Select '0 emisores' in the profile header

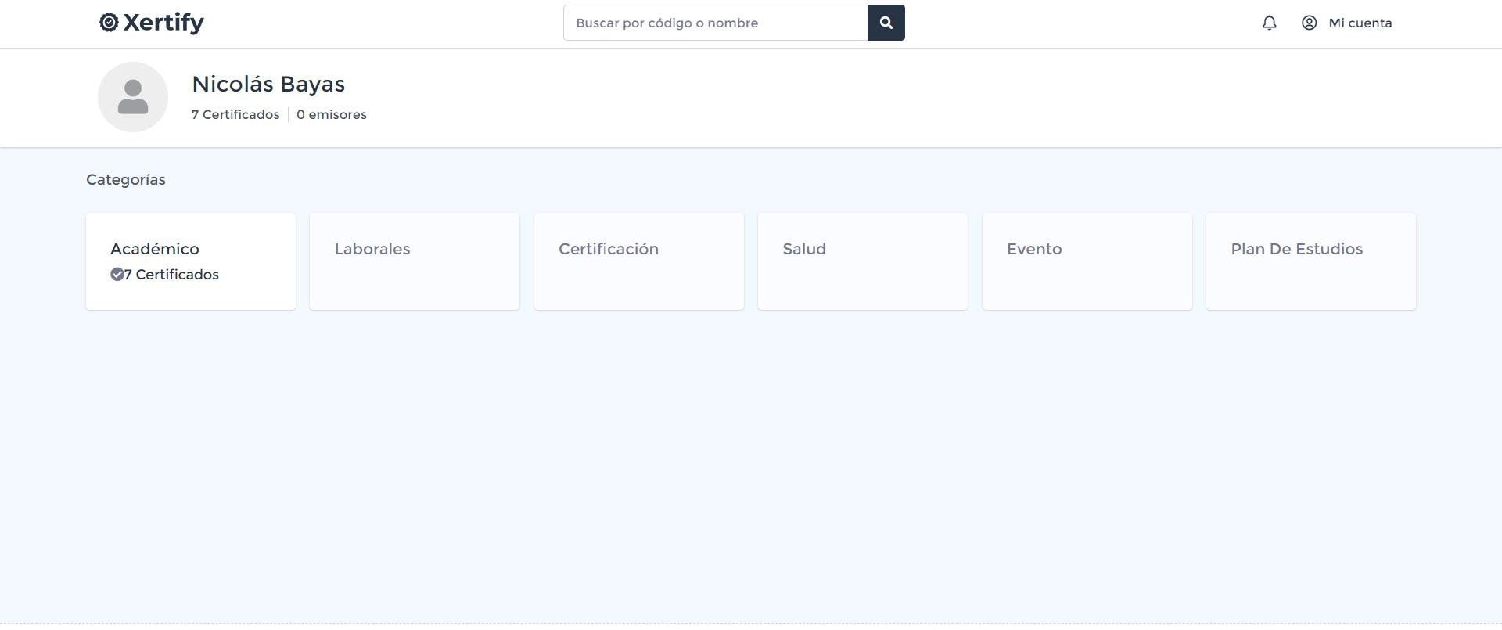(332, 114)
